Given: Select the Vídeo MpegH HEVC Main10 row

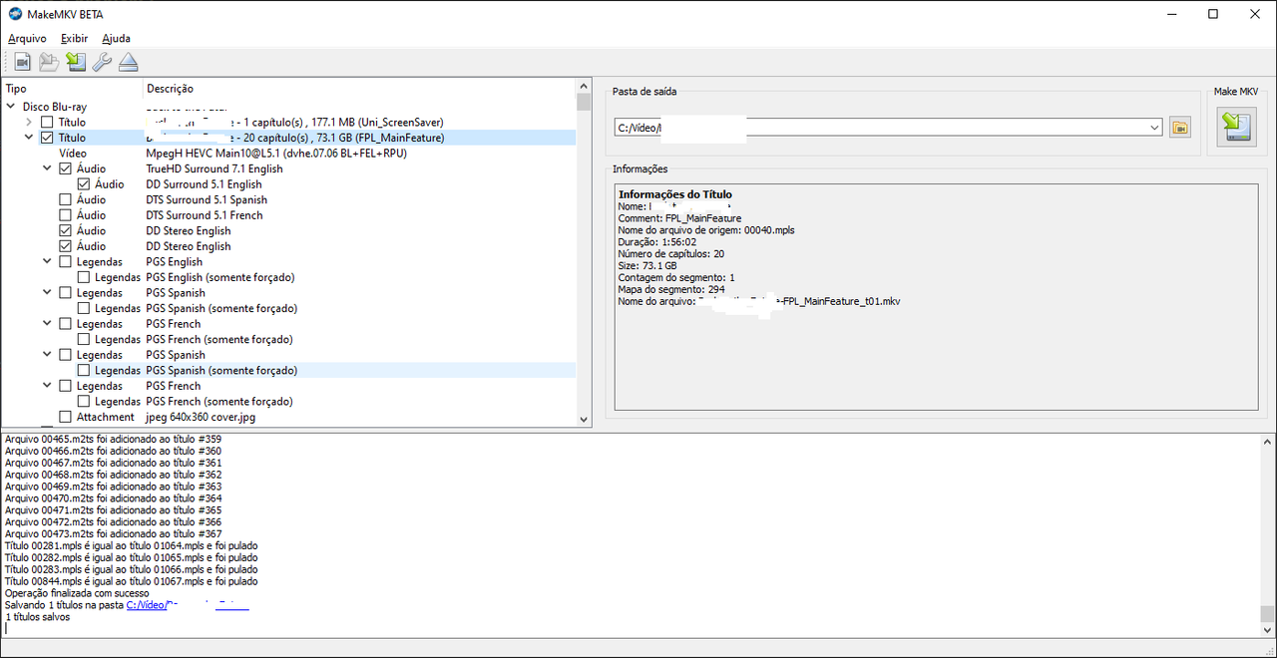Looking at the screenshot, I should 288,154.
